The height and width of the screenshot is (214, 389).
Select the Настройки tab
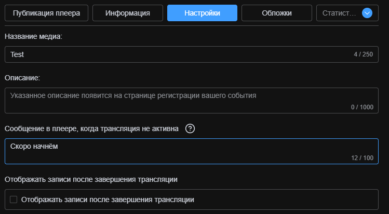tap(202, 13)
